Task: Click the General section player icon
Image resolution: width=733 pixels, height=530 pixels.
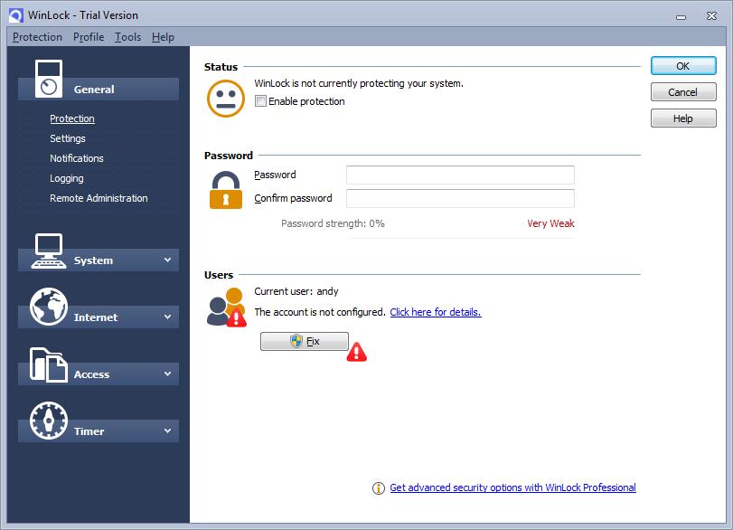Action: click(49, 79)
